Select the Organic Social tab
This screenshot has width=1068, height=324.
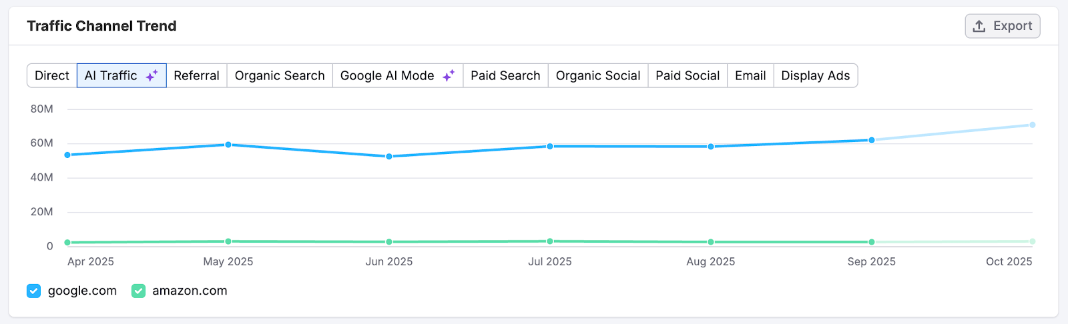pos(598,76)
